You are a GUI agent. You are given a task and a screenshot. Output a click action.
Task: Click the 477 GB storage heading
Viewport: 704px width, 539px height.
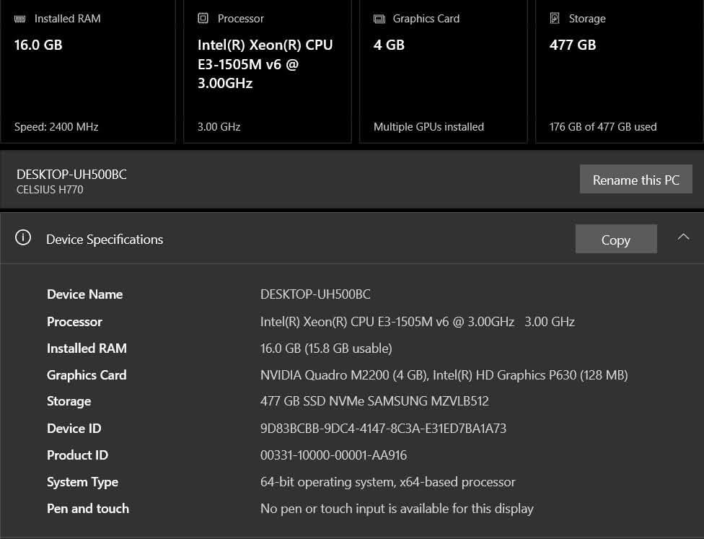tap(573, 45)
